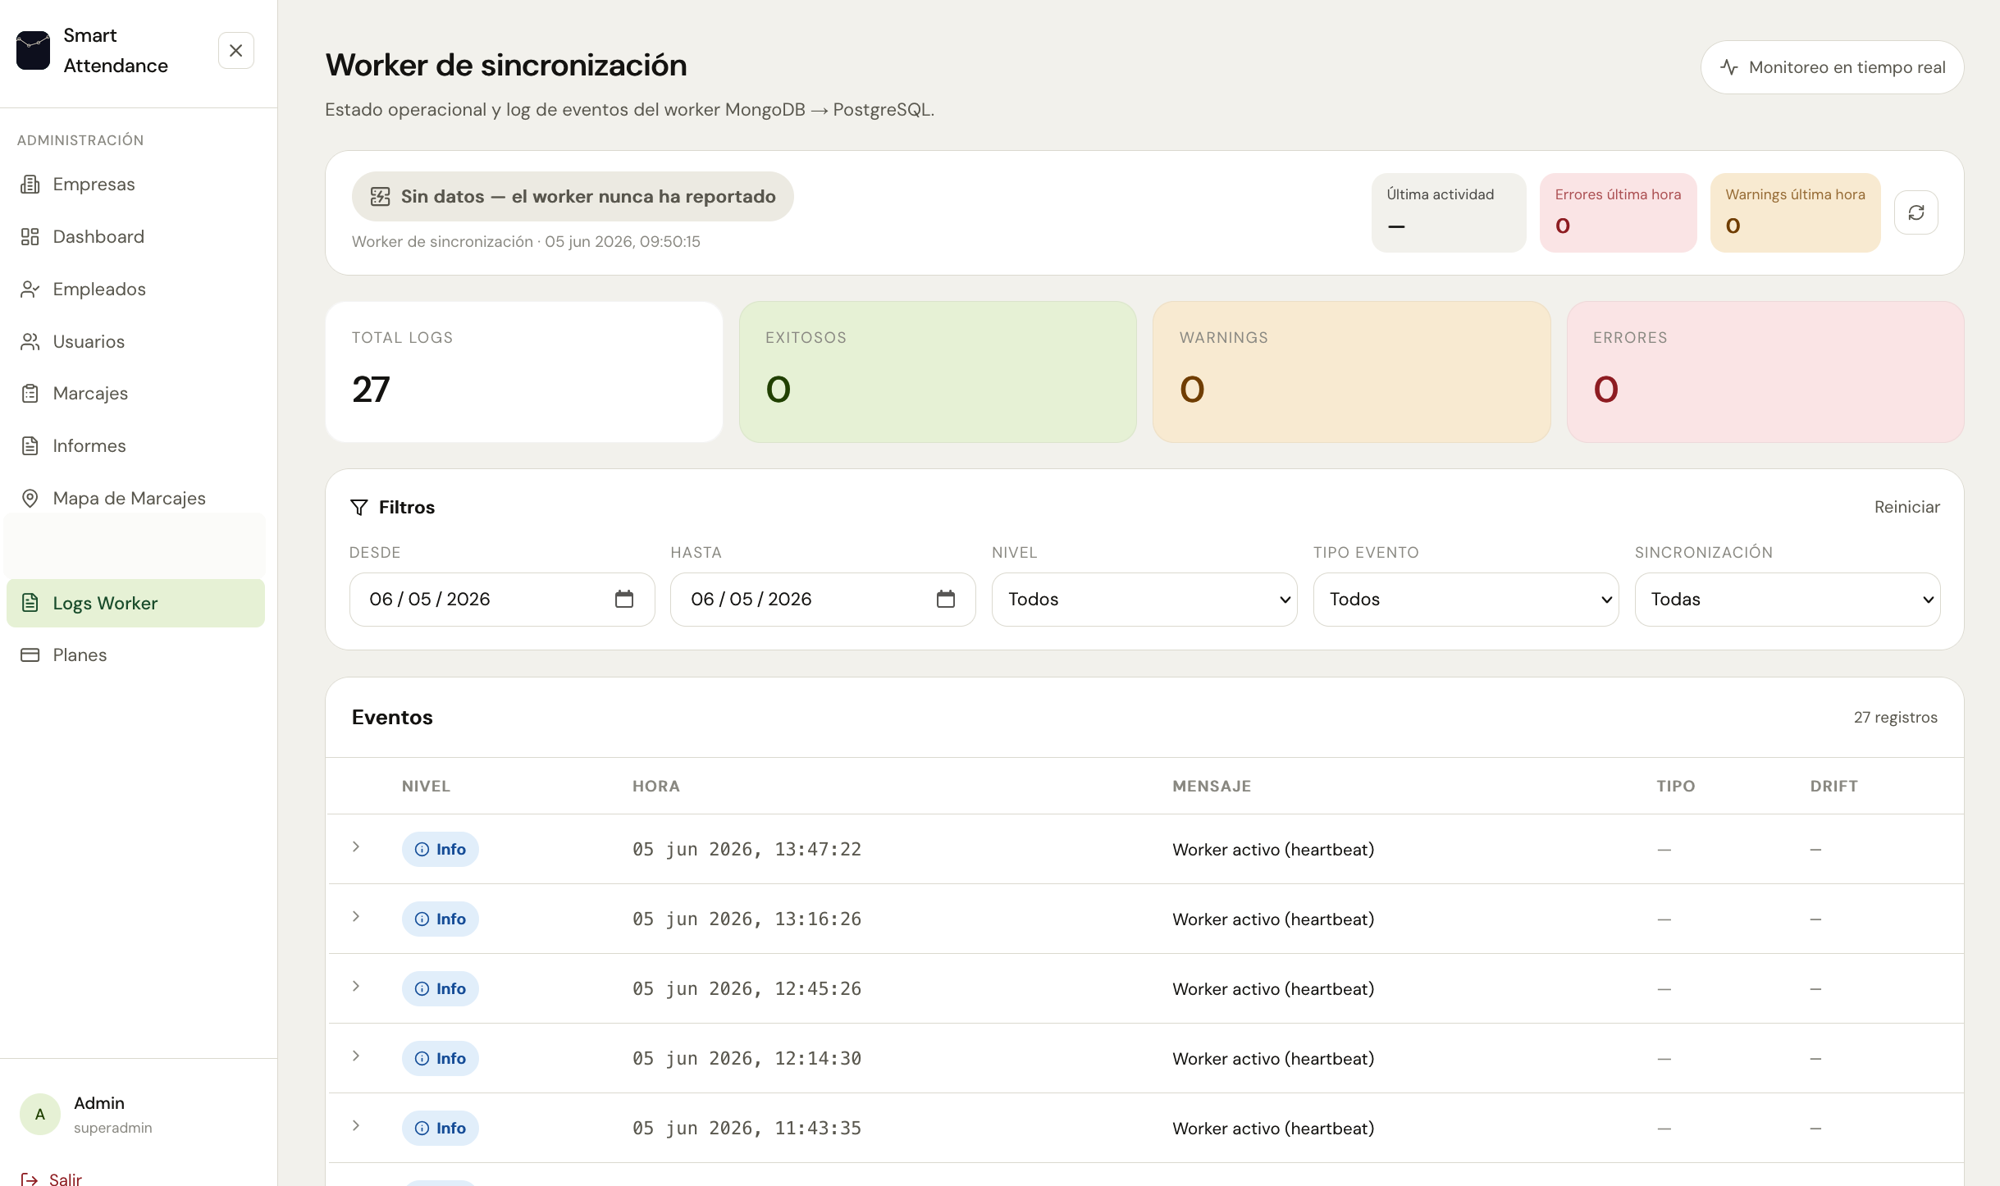Click the Filtros funnel icon
The height and width of the screenshot is (1186, 2000).
[x=358, y=507]
